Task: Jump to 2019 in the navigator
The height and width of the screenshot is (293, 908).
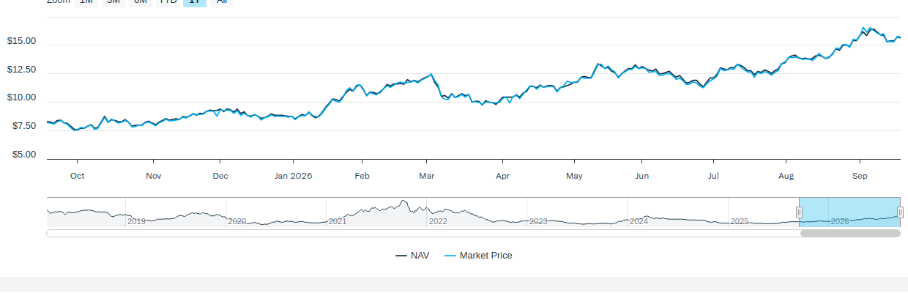Action: (x=136, y=221)
